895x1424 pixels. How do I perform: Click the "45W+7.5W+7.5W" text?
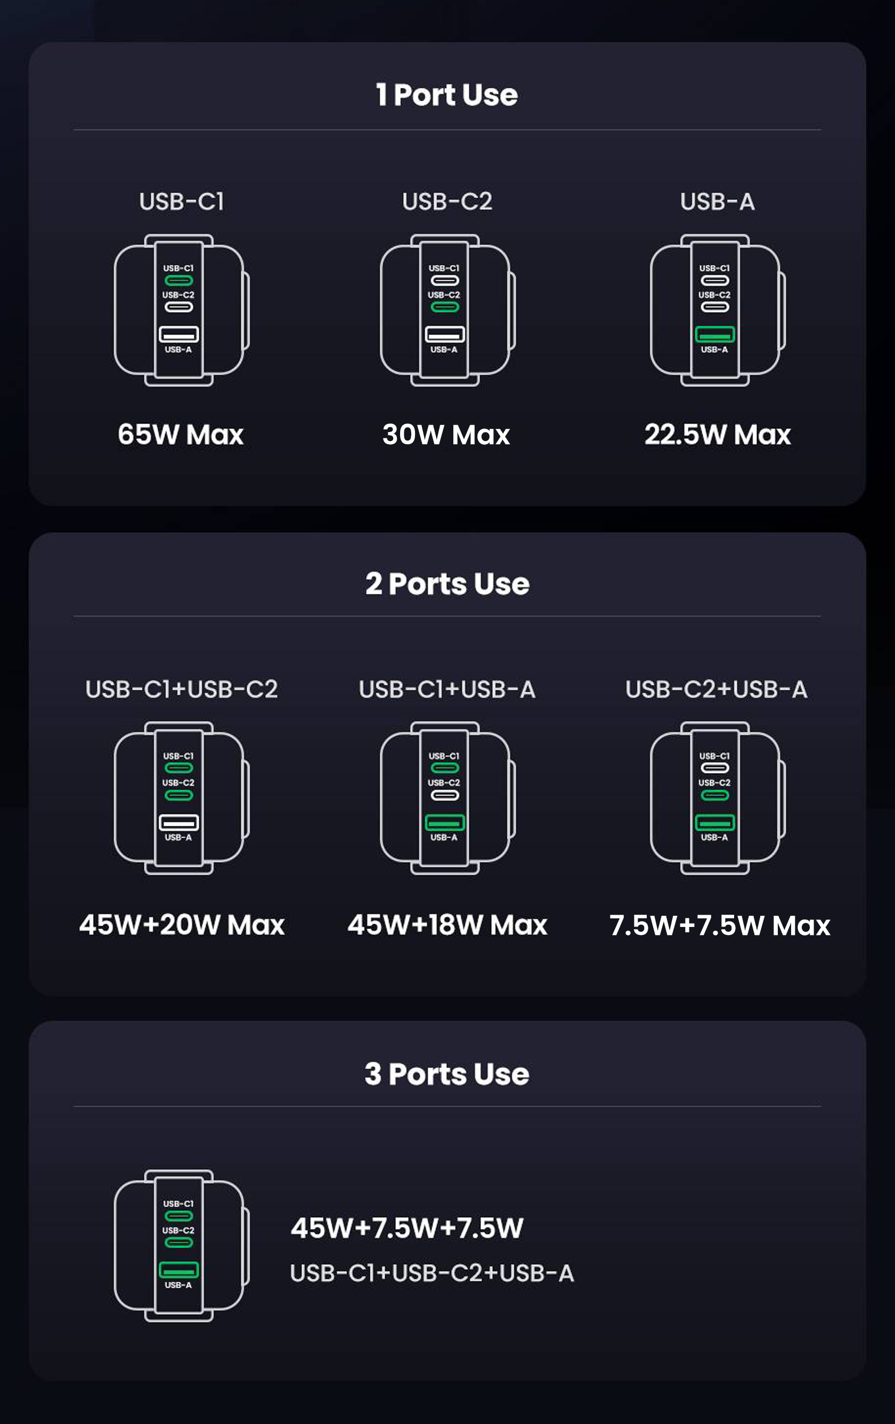[407, 1227]
